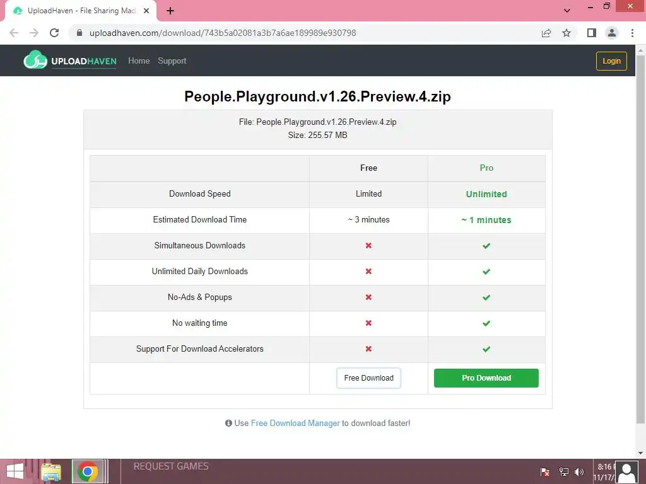This screenshot has height=484, width=646.
Task: Click the Download Speed row label
Action: coord(200,194)
